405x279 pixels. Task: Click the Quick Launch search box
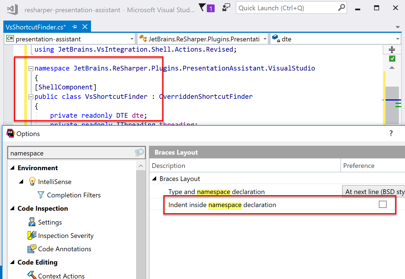(x=291, y=8)
